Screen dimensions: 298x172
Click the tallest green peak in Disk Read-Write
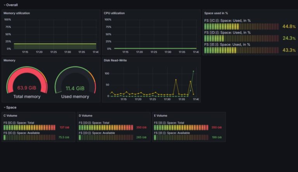click(x=193, y=71)
